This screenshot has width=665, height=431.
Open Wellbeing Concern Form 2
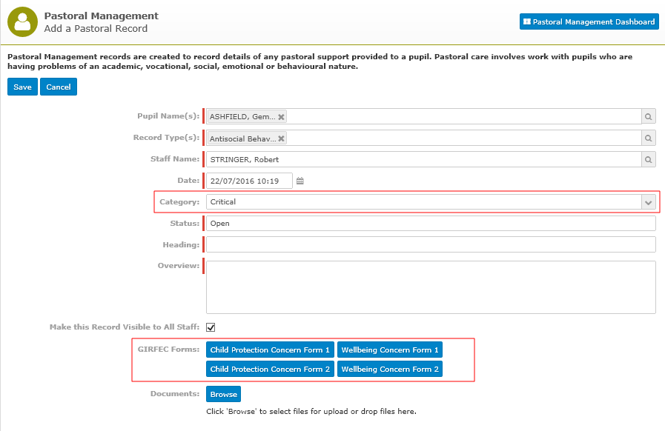390,369
